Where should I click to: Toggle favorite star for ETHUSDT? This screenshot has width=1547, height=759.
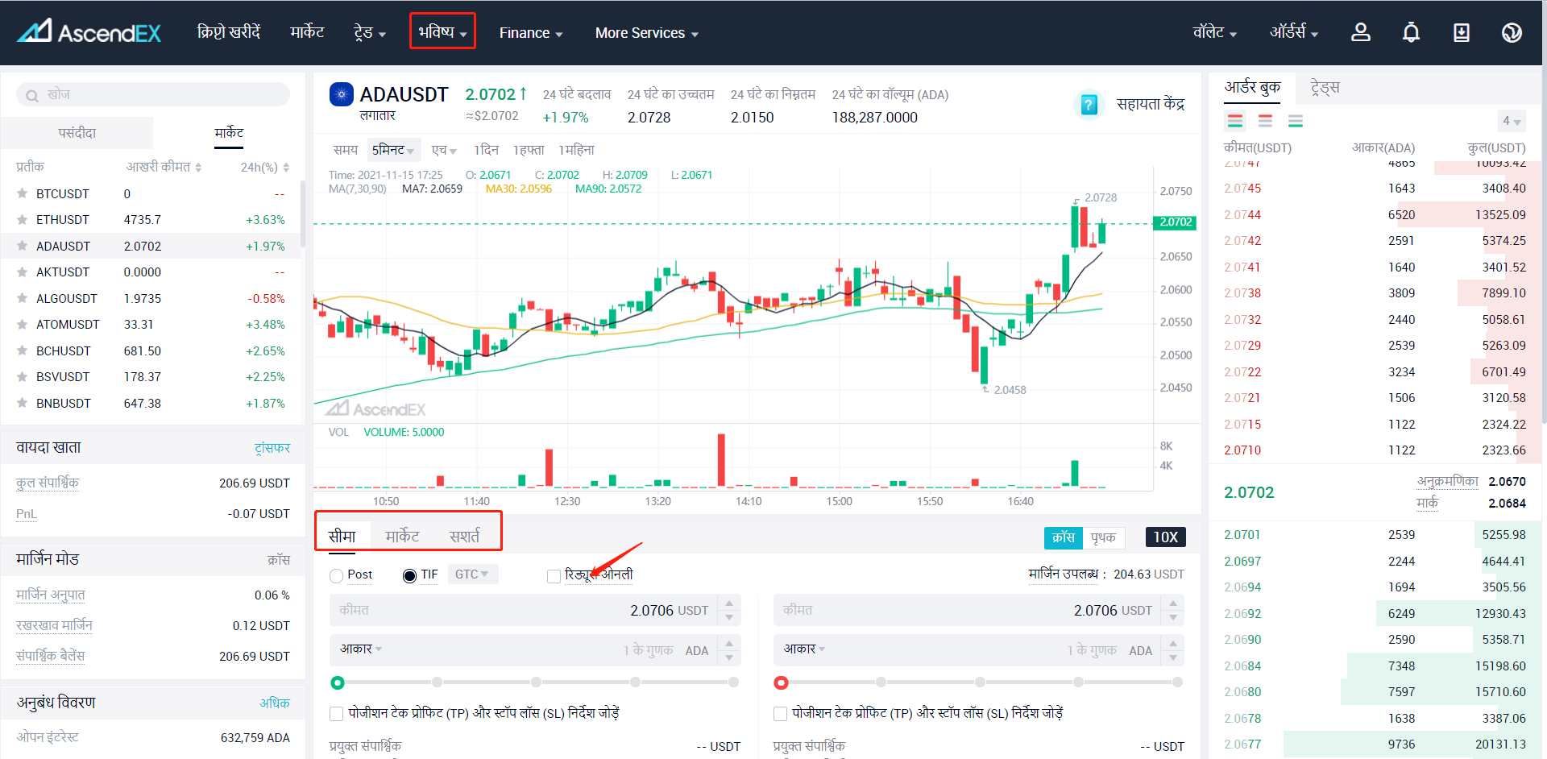click(x=22, y=219)
